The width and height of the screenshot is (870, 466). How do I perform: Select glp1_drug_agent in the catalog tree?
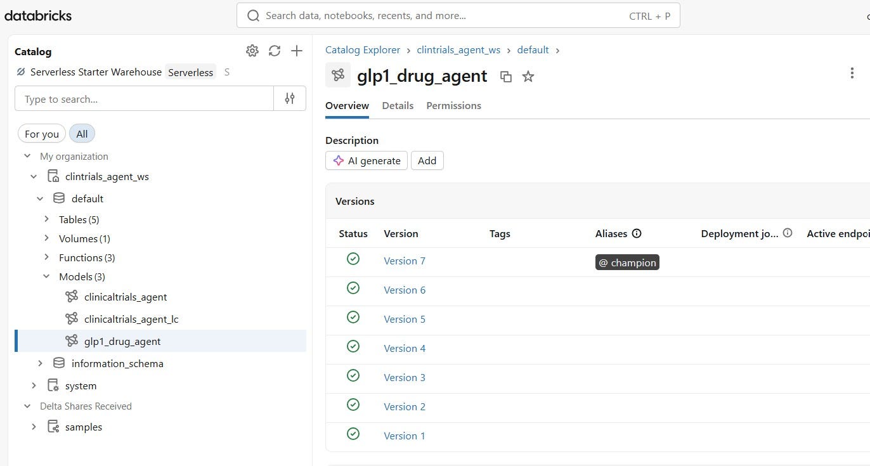point(160,341)
